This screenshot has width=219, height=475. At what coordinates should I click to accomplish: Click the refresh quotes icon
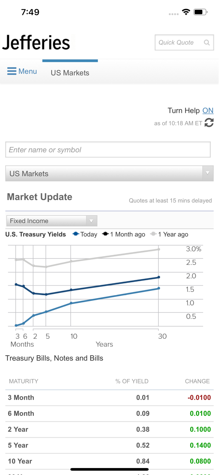pos(209,123)
